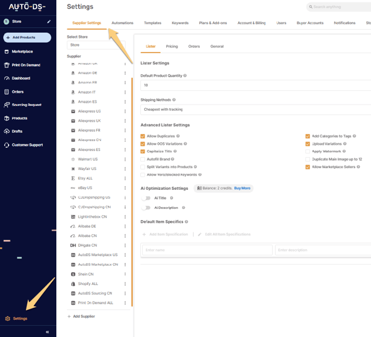This screenshot has width=371, height=337.
Task: Enable the Ai Title switch
Action: (x=146, y=198)
